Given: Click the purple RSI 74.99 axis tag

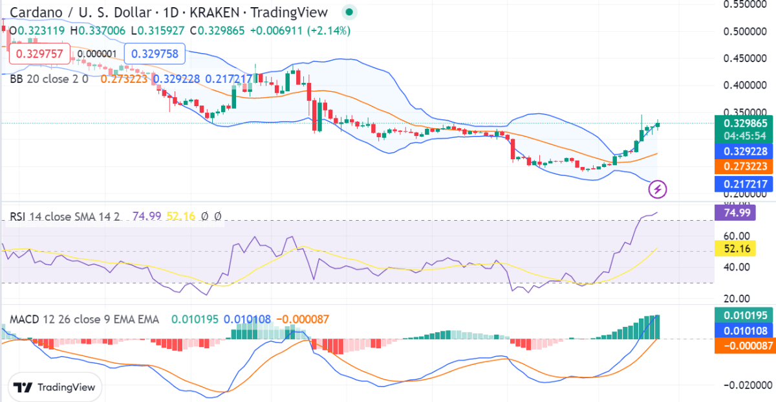Looking at the screenshot, I should pos(735,212).
